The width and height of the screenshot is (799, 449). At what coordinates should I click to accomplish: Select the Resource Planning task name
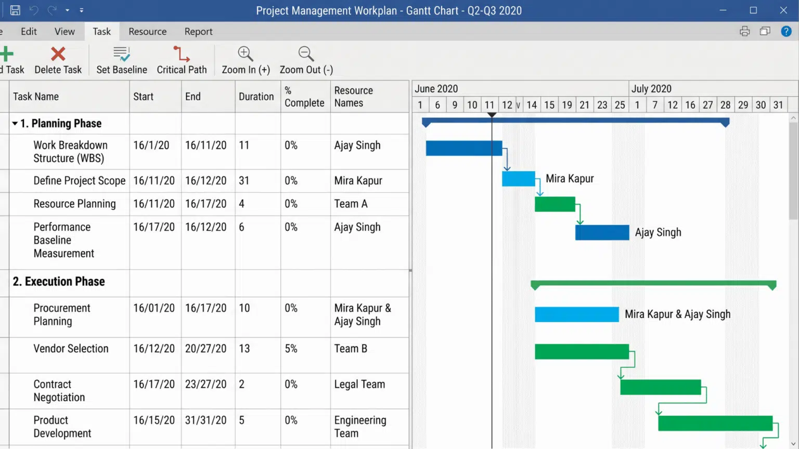click(x=74, y=204)
